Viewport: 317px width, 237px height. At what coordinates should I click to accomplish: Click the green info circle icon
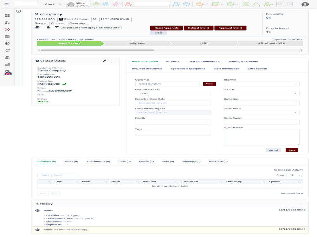[x=267, y=4]
